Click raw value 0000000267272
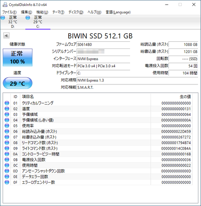The image size is (201, 206). pyautogui.click(x=176, y=137)
